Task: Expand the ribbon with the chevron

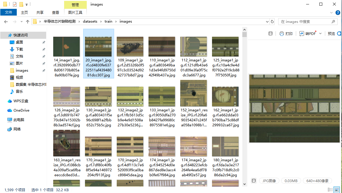Action: pos(331,13)
